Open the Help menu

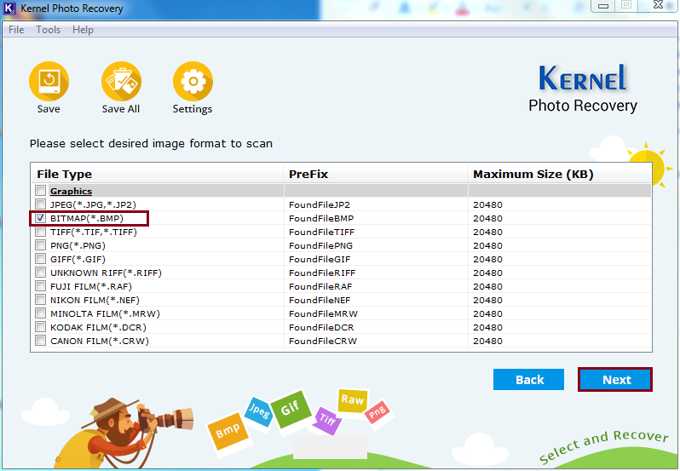[x=83, y=30]
